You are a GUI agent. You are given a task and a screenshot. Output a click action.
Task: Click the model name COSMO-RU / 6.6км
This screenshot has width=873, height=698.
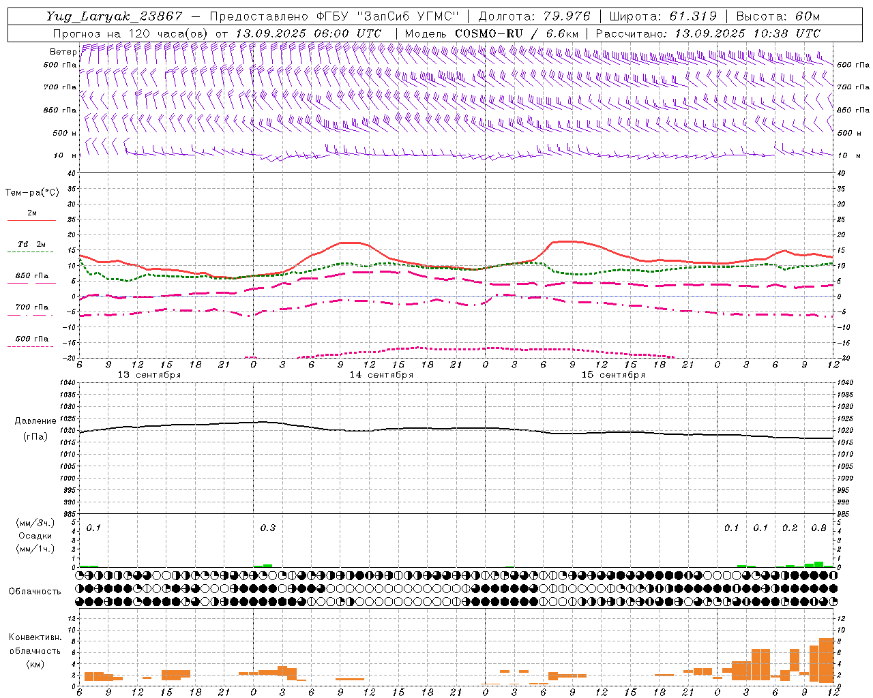point(517,33)
